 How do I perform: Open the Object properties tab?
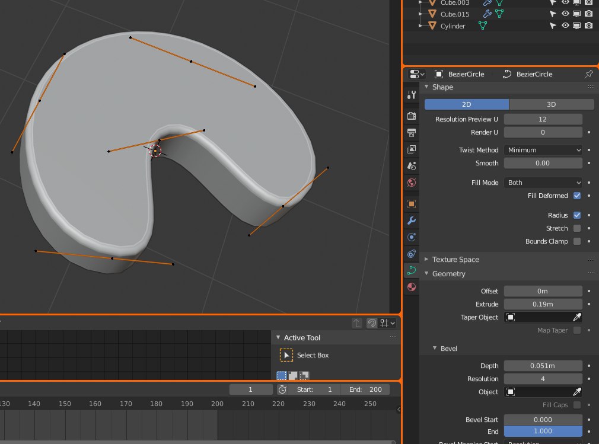[412, 204]
